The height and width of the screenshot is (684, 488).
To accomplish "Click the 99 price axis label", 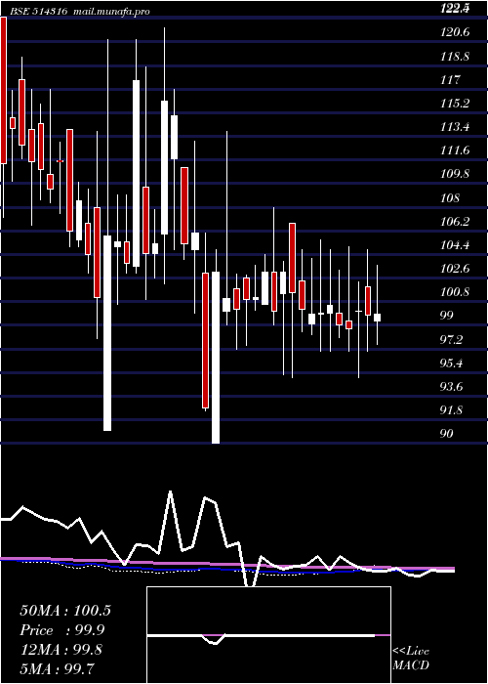I will click(x=447, y=316).
